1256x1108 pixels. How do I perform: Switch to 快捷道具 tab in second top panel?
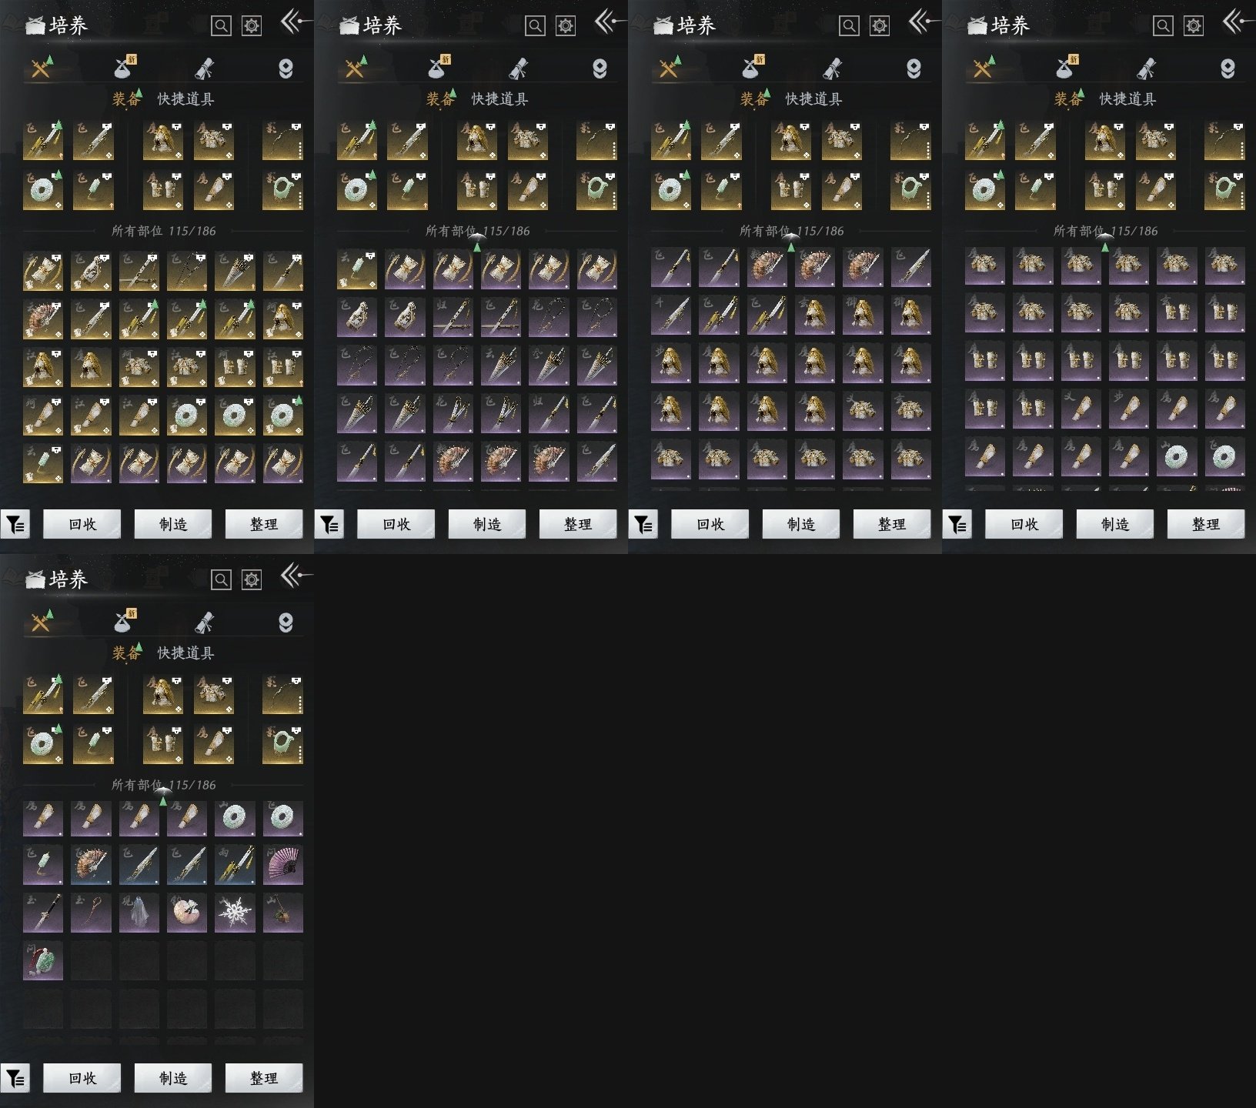499,98
